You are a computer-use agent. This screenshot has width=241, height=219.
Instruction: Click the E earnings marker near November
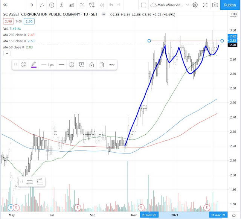click(141, 207)
